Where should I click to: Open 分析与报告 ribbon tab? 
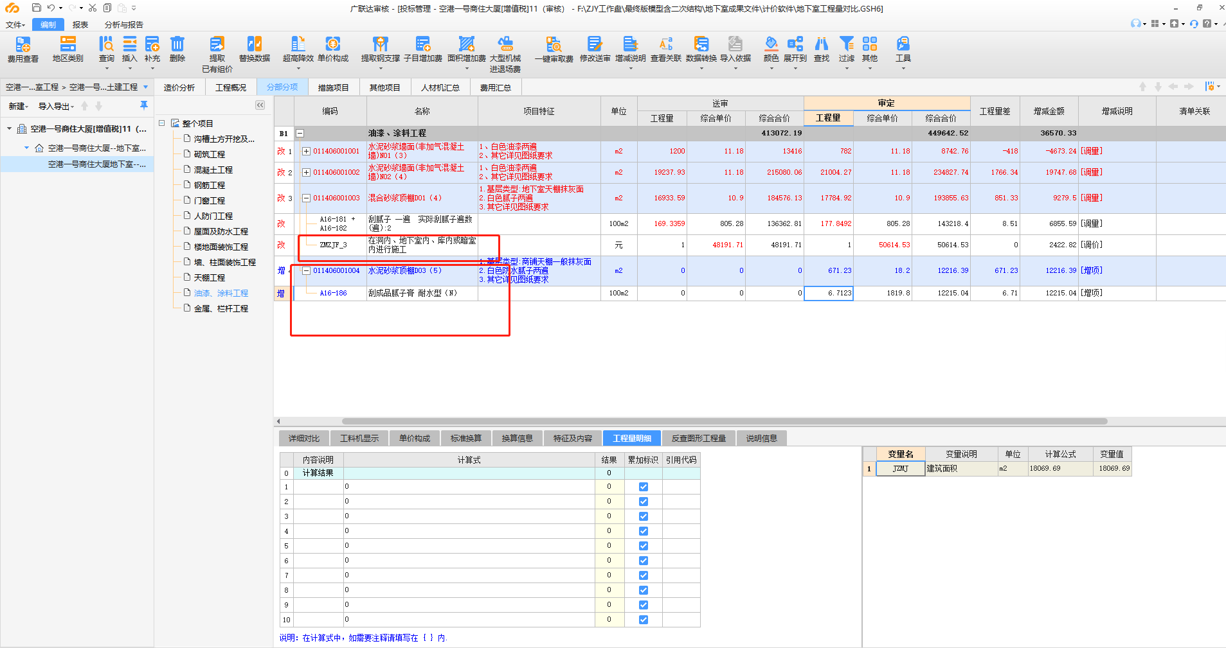point(124,25)
